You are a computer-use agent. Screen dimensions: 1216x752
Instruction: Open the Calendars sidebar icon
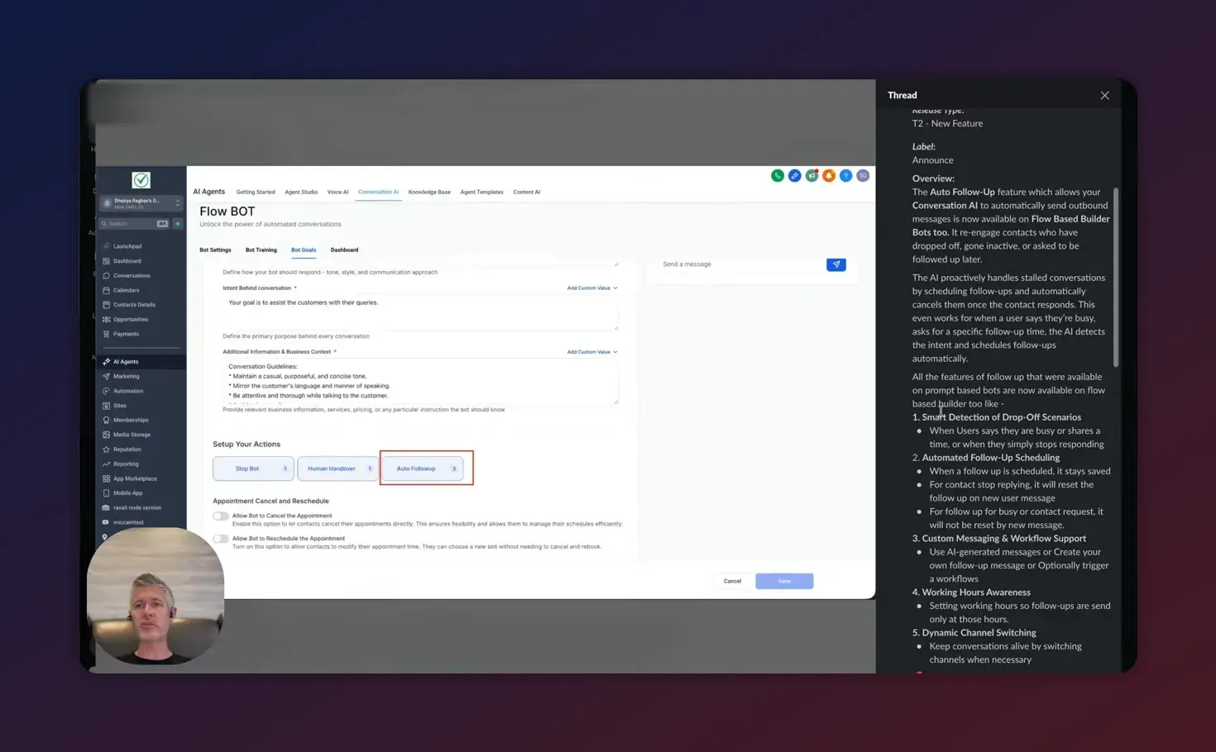pyautogui.click(x=126, y=290)
